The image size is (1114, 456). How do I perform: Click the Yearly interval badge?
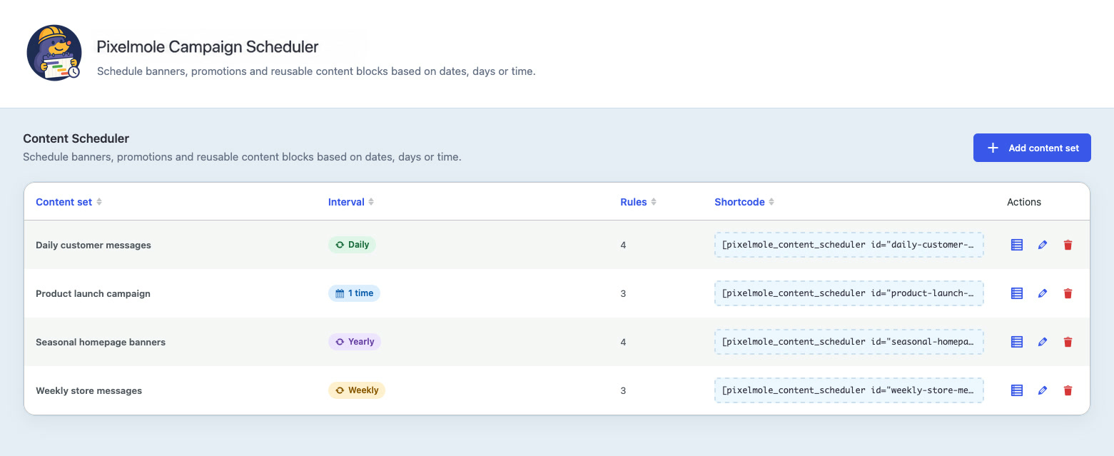pyautogui.click(x=355, y=342)
